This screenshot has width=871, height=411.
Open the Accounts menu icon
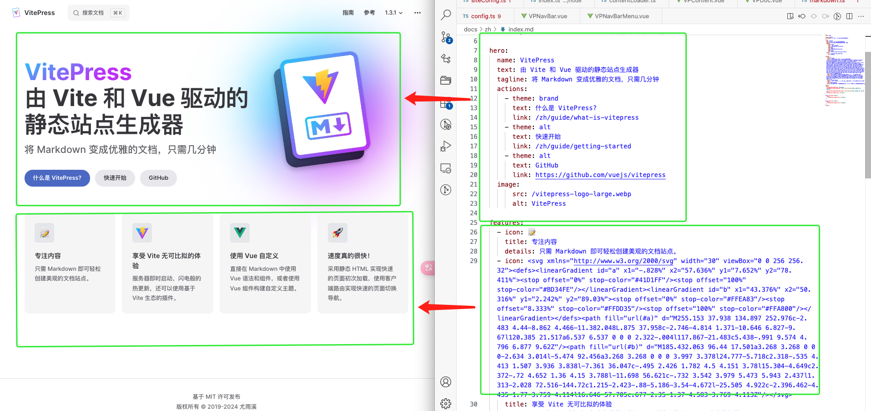[x=446, y=382]
